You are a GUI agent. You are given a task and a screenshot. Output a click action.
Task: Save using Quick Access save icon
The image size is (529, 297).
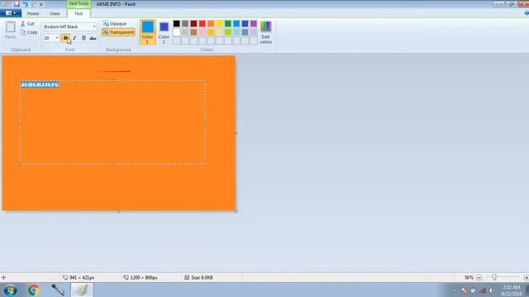tap(17, 4)
